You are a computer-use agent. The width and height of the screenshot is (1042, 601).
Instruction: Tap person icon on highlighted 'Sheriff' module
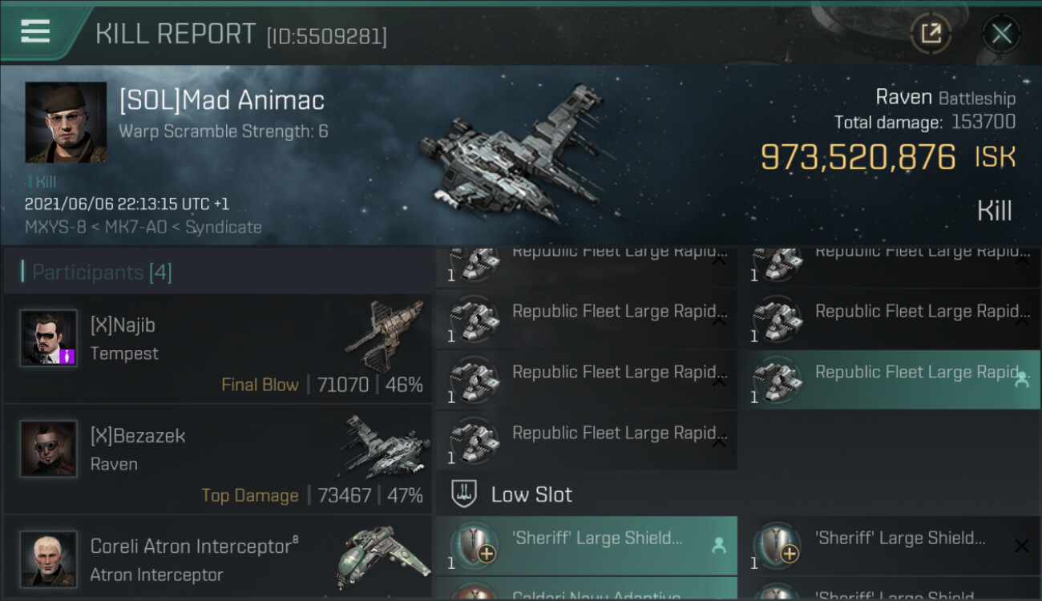[718, 546]
